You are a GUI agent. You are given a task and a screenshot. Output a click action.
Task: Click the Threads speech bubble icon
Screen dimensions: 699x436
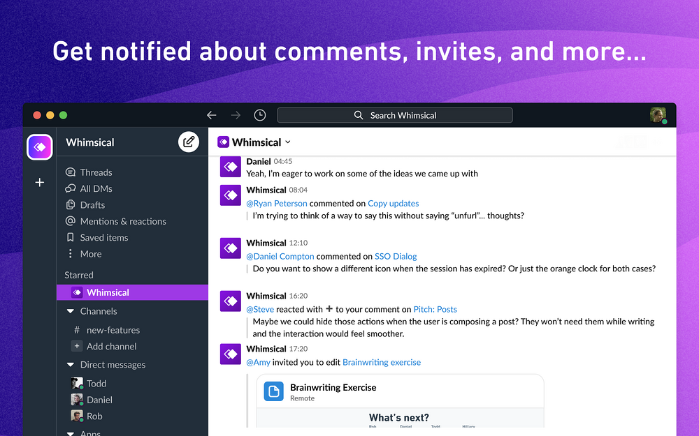71,172
